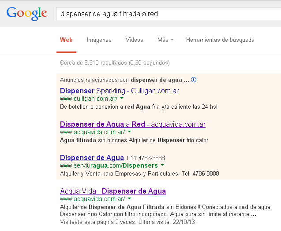This screenshot has height=231, width=281.
Task: Focus the search box with the dispenser query
Action: [x=168, y=14]
